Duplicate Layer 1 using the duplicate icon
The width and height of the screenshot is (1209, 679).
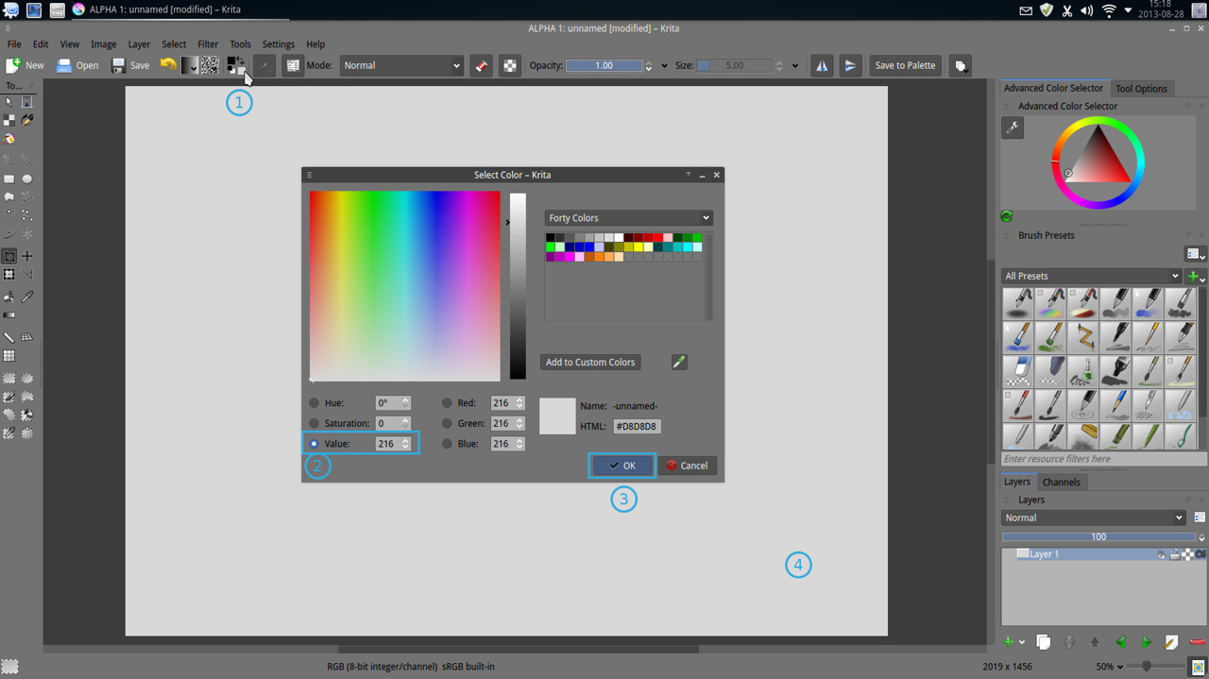coord(1044,641)
